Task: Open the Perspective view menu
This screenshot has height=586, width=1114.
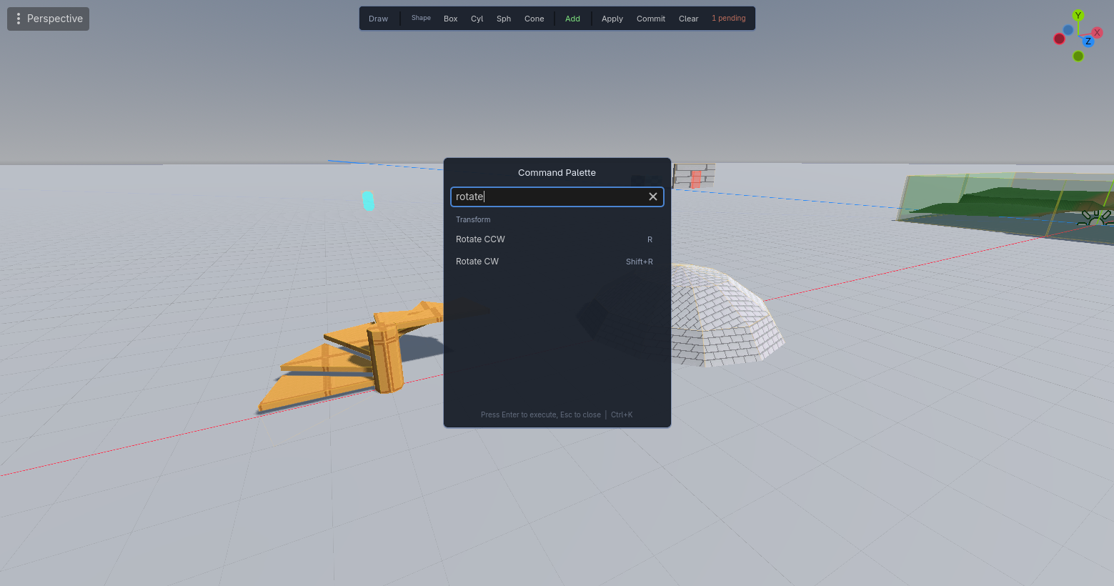Action: (48, 19)
